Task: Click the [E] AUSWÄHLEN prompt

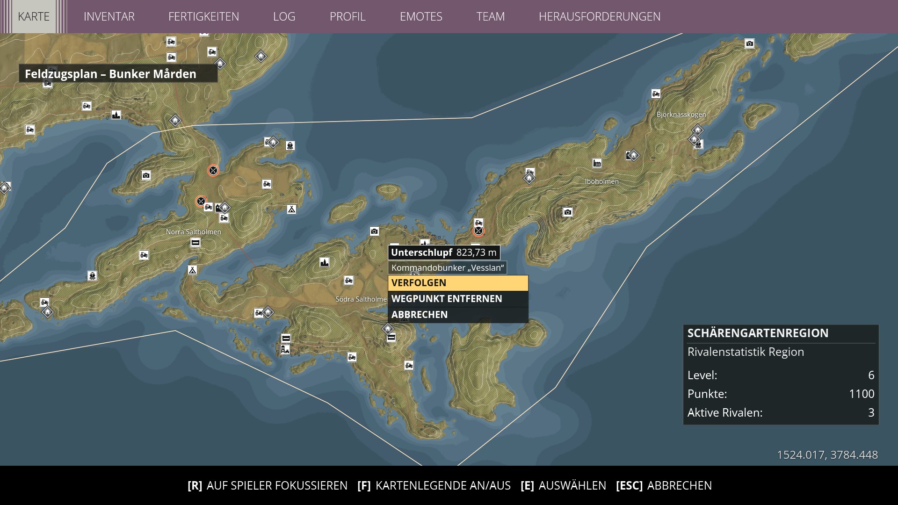Action: pyautogui.click(x=563, y=485)
